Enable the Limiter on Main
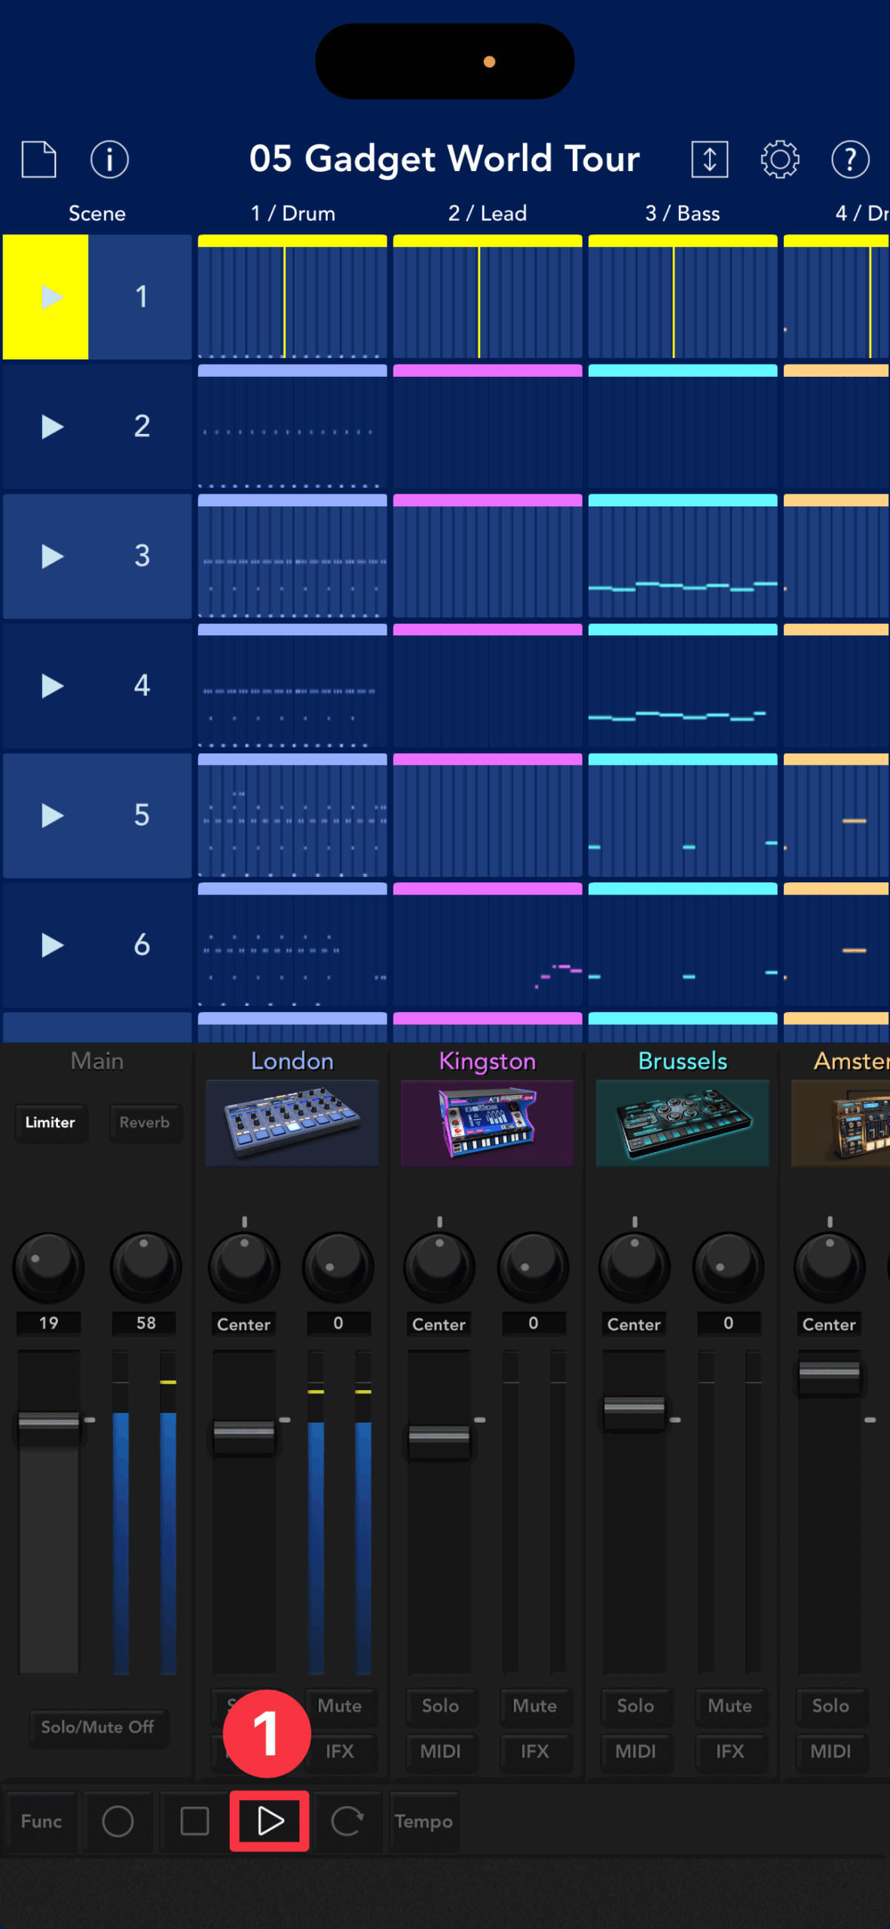This screenshot has height=1929, width=890. coord(50,1122)
